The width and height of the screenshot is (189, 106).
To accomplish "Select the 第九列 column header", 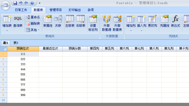I will [169, 49].
